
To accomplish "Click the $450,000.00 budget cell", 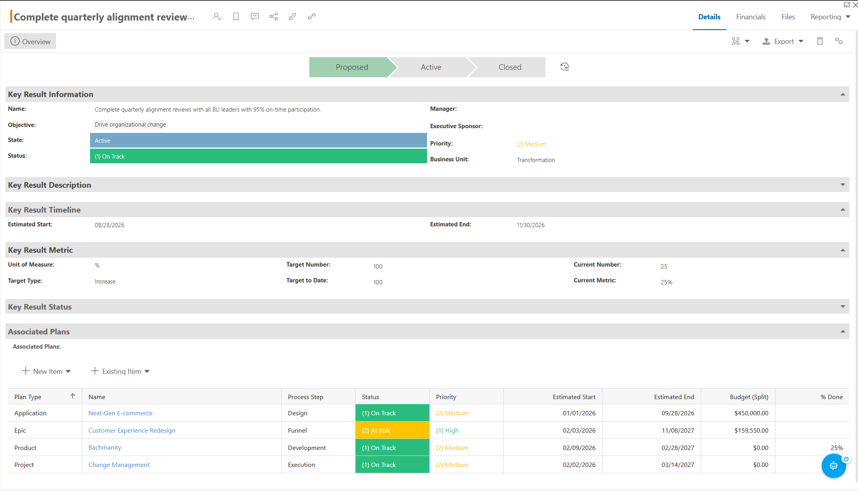I will coord(738,413).
